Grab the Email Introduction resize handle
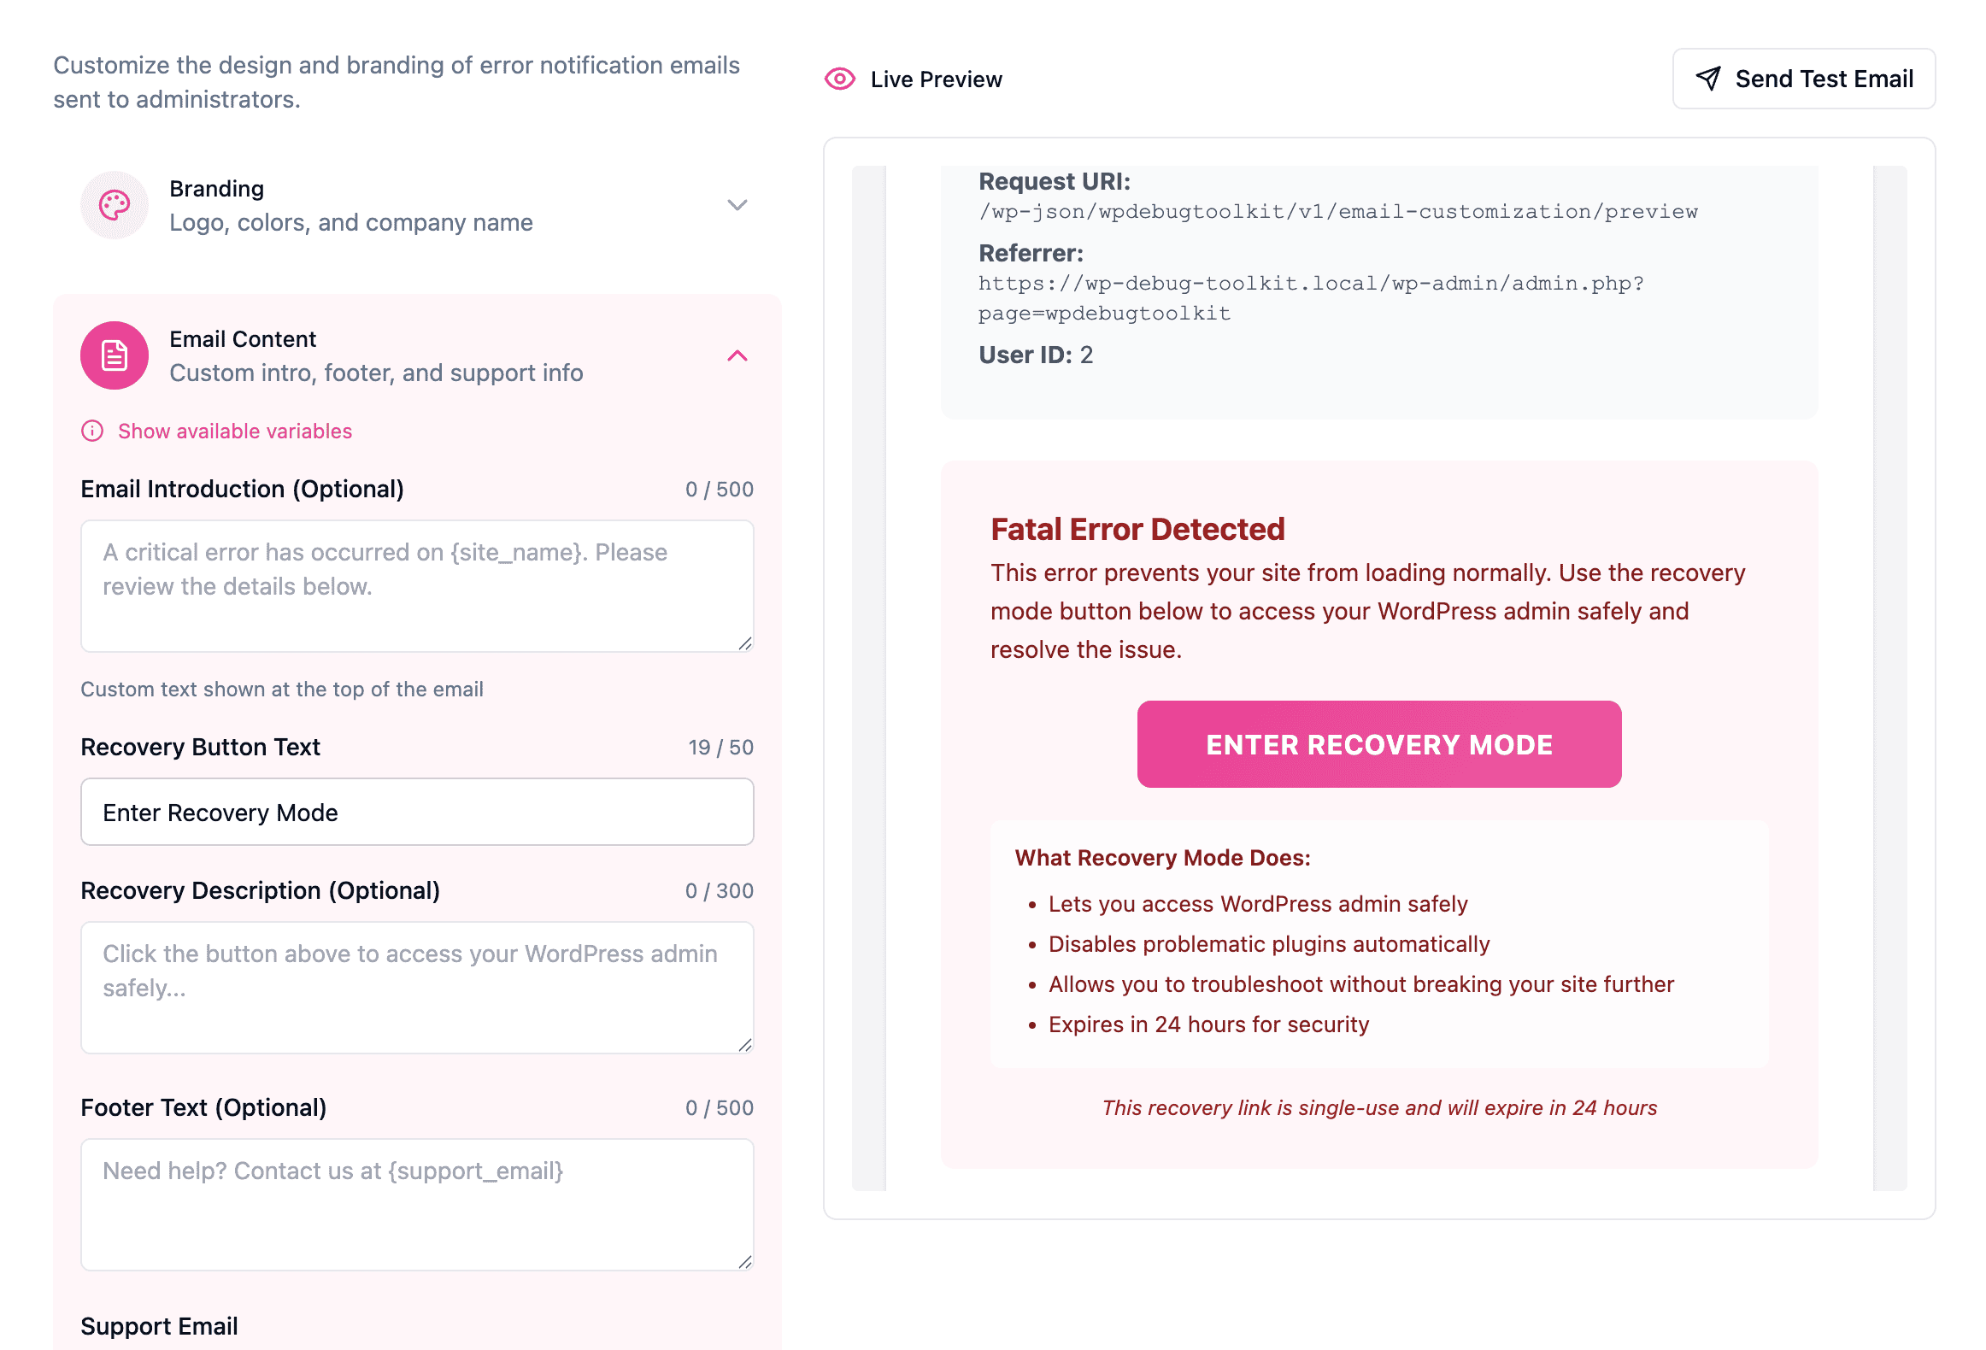 [x=745, y=643]
